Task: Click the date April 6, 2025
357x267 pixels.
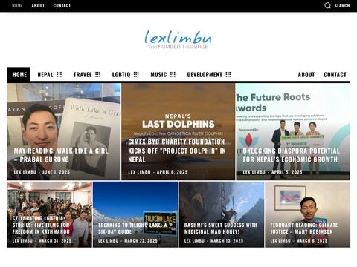Action: coord(172,172)
